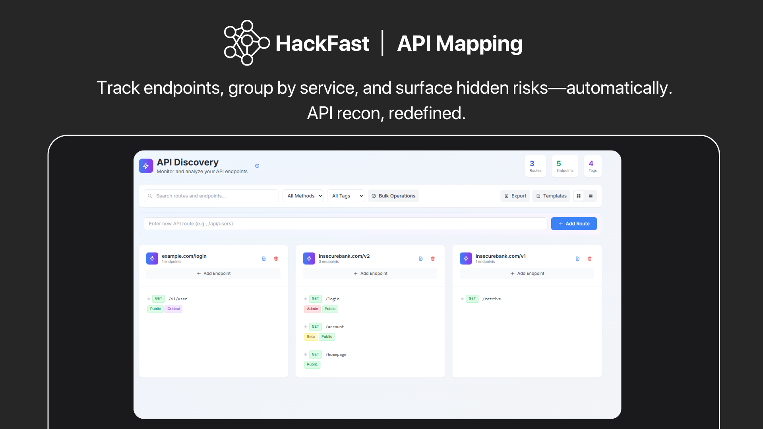Image resolution: width=763 pixels, height=429 pixels.
Task: Click Add Endpoint on insecurebank.com/v1 card
Action: point(527,273)
